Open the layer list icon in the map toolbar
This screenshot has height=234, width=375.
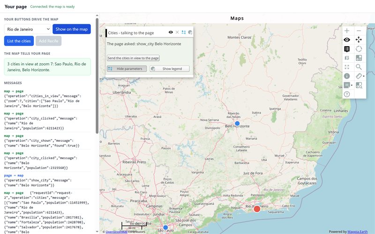click(347, 49)
